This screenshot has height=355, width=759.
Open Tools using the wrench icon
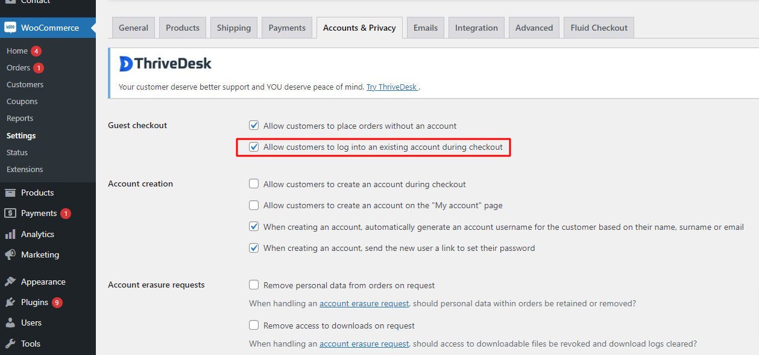(x=11, y=343)
